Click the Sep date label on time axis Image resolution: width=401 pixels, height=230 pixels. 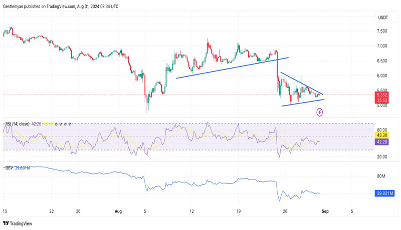tap(325, 211)
